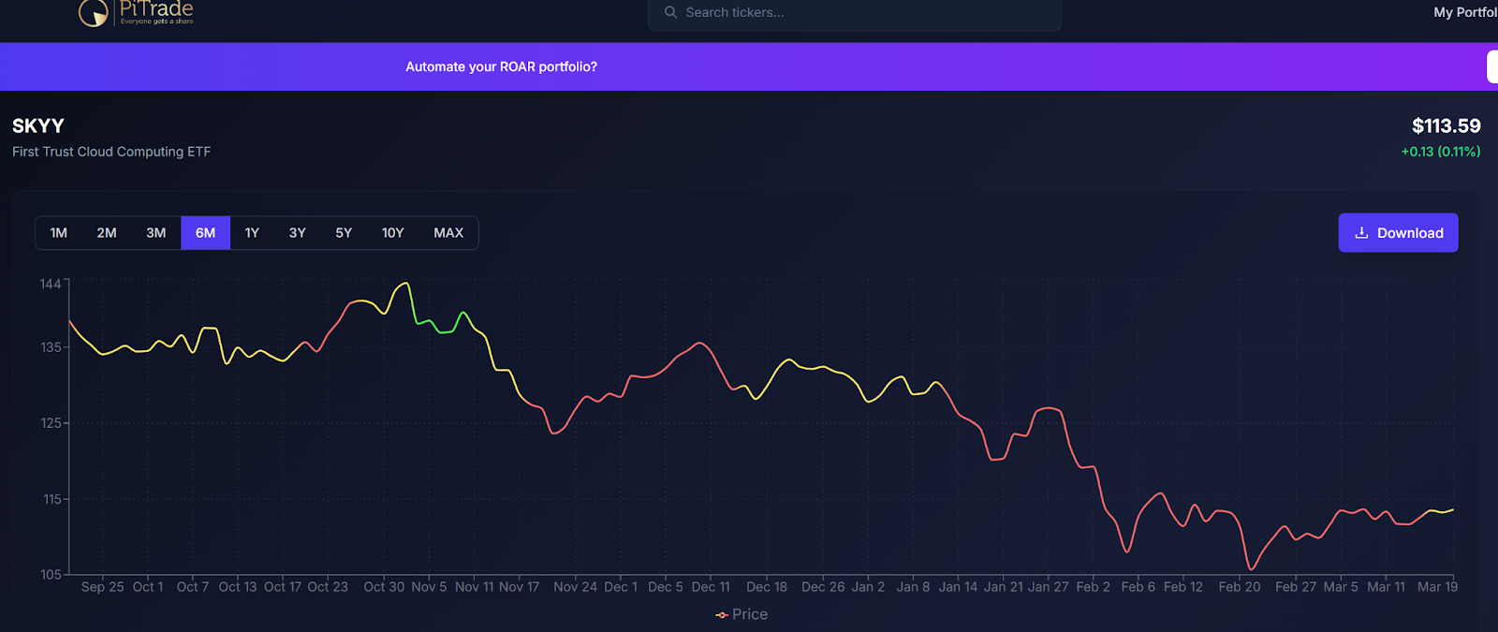Click the Feb 27 date label
1498x632 pixels.
click(1296, 587)
